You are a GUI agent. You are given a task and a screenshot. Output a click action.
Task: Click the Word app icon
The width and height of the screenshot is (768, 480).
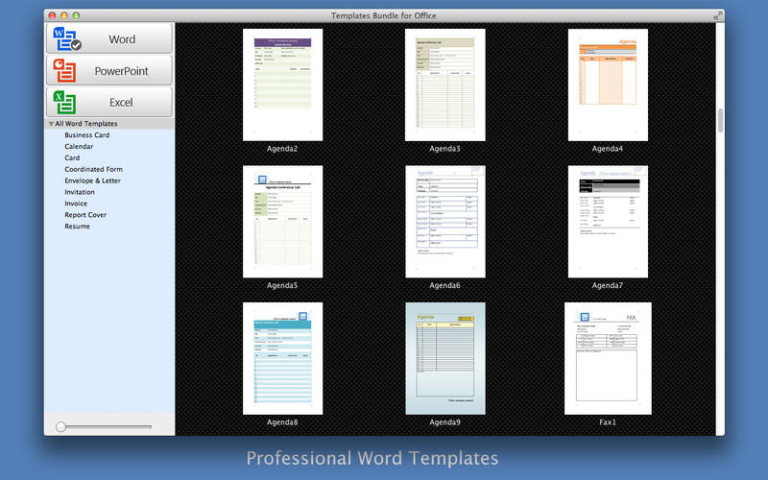(67, 39)
